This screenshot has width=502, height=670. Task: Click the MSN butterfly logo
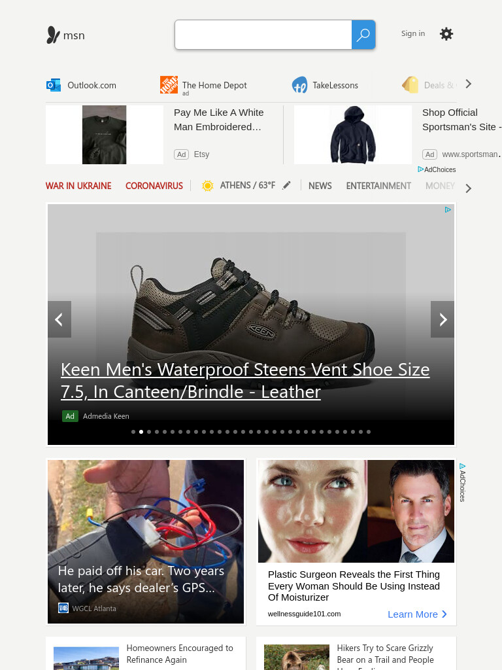click(53, 35)
